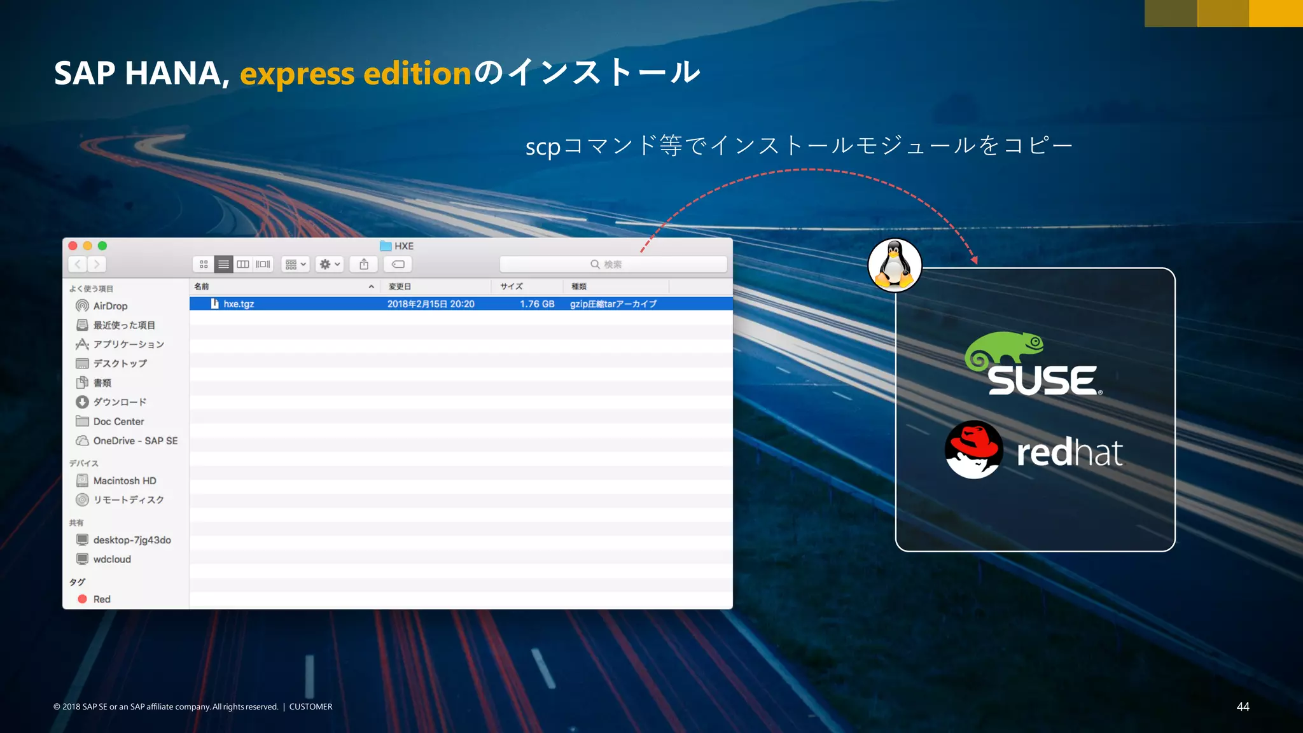The width and height of the screenshot is (1303, 733).
Task: Open the arrange items dropdown
Action: (295, 264)
